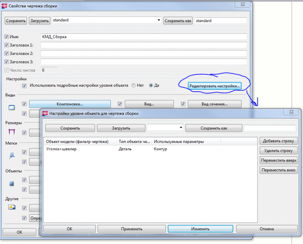Click Удалить строку button
This screenshot has height=244, width=303.
tap(278, 151)
